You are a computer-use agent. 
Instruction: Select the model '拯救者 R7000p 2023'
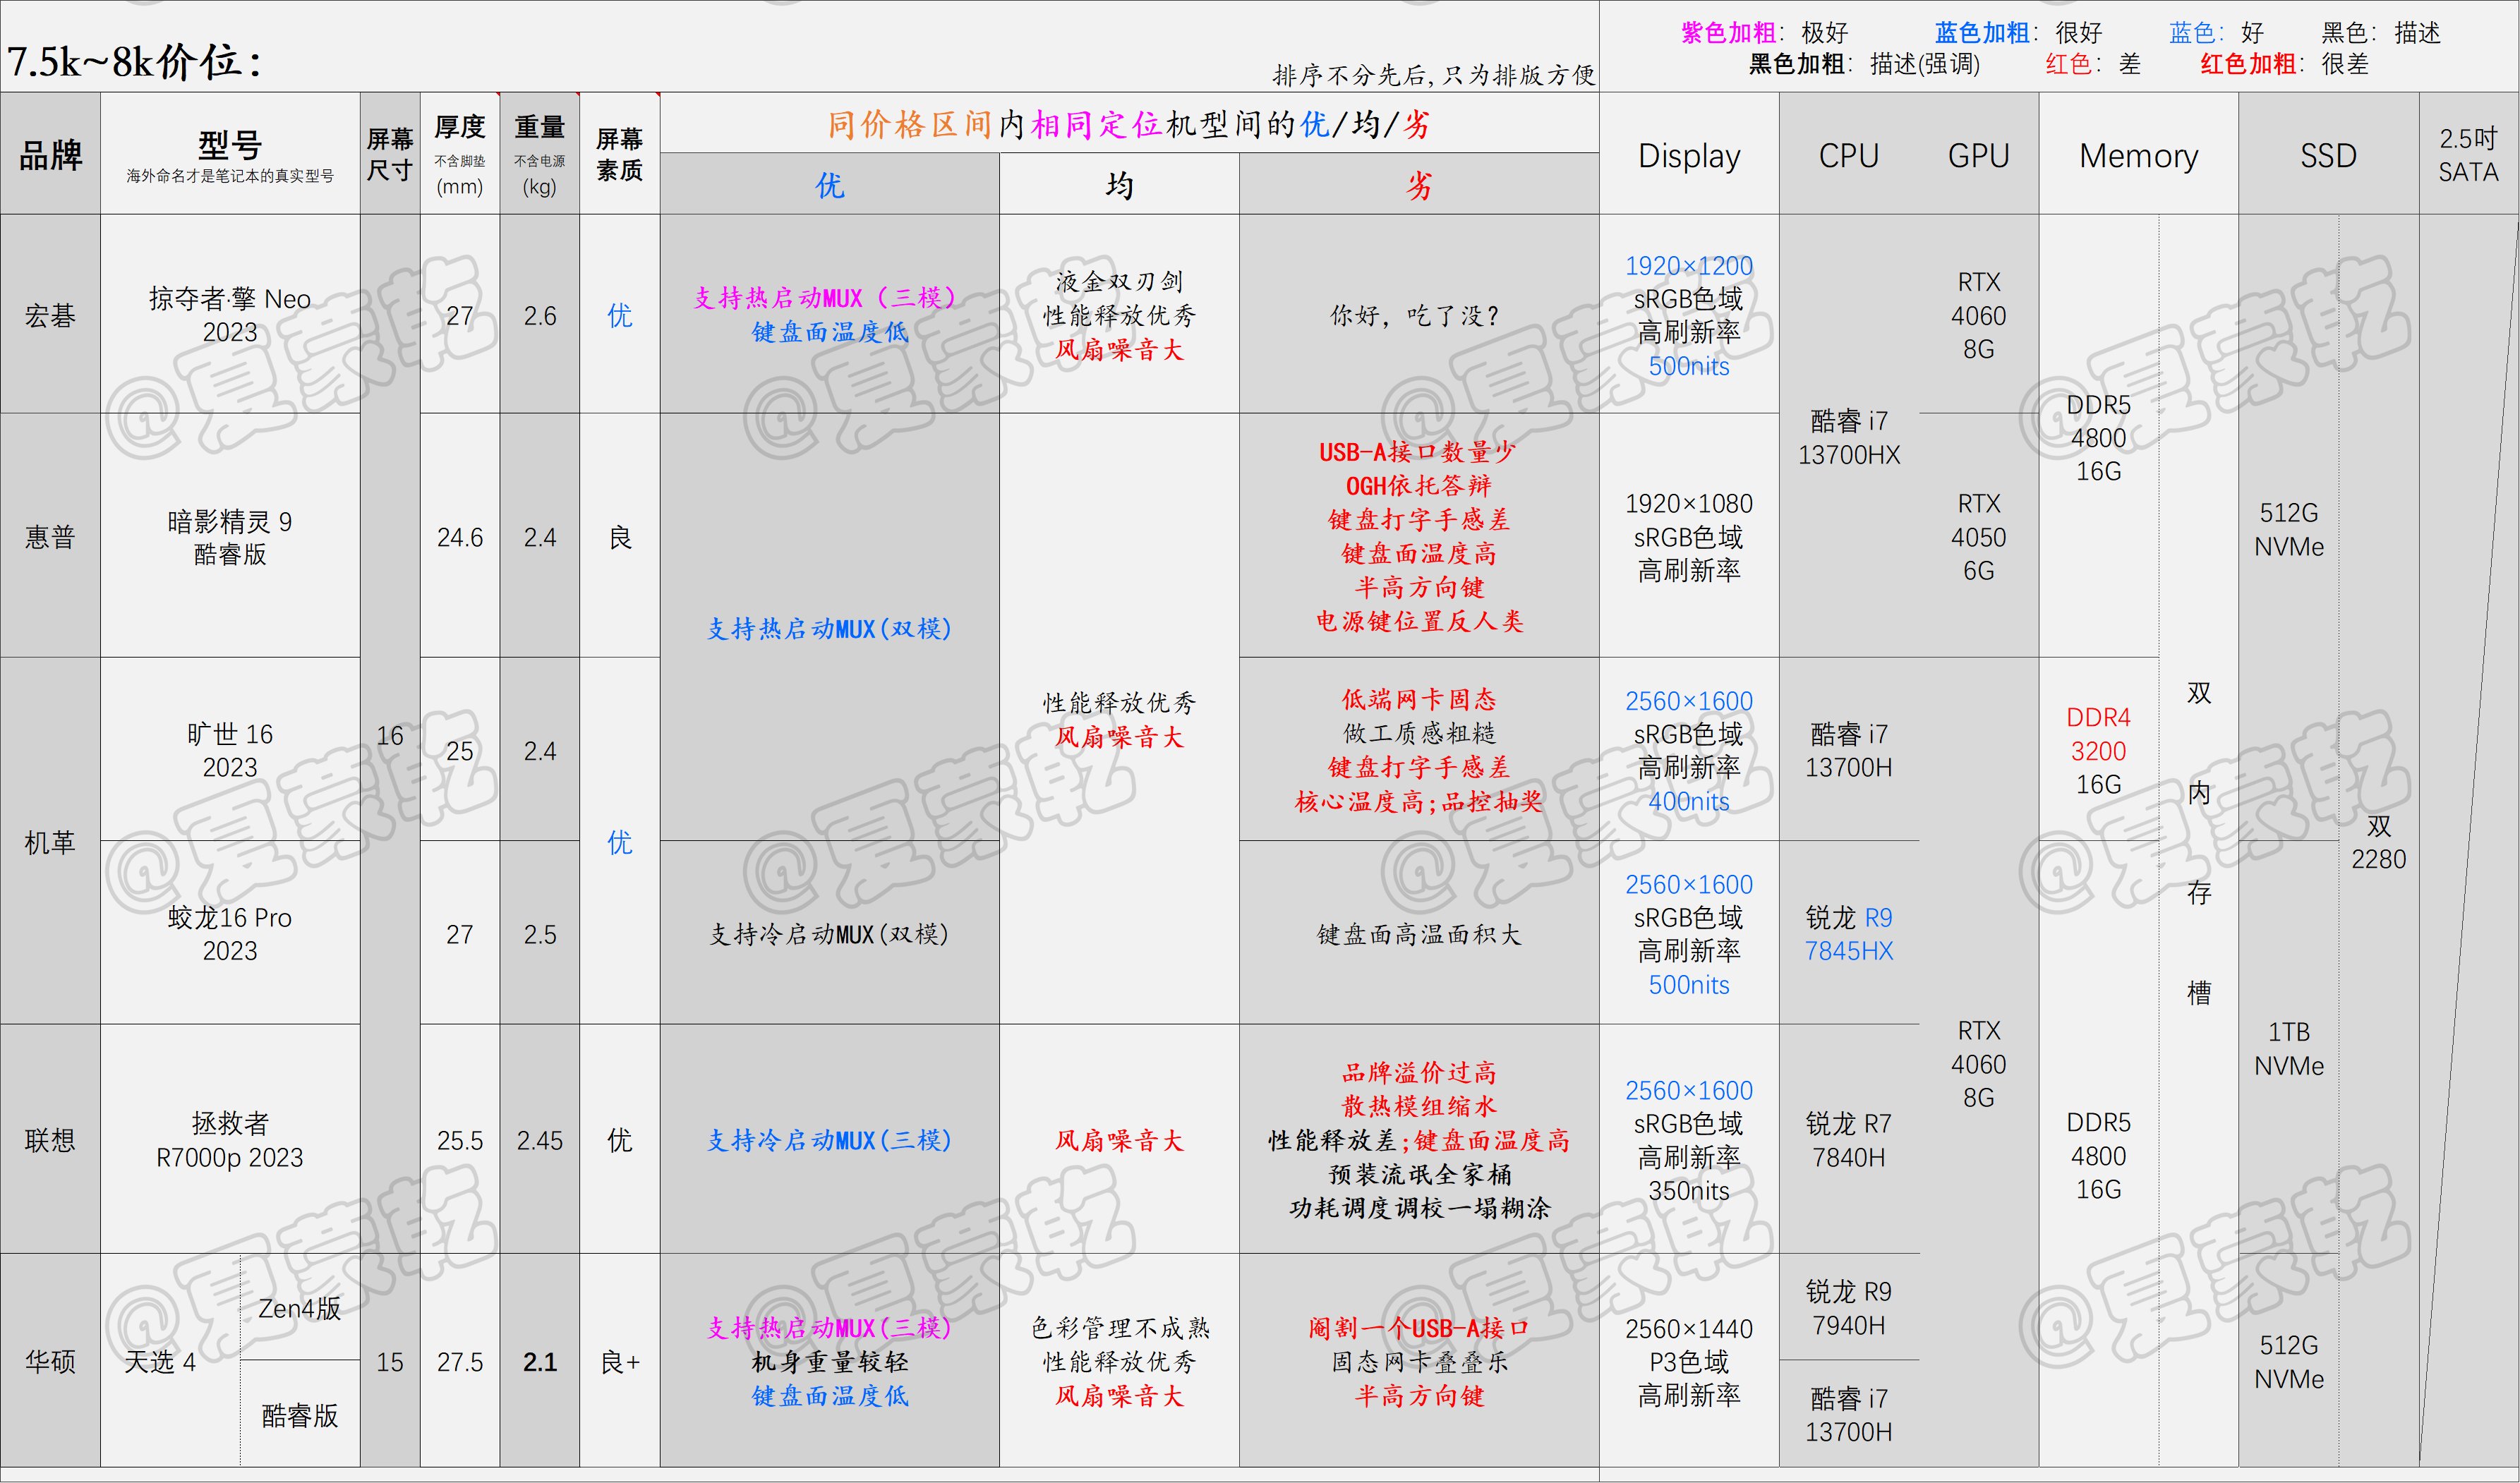point(230,1140)
